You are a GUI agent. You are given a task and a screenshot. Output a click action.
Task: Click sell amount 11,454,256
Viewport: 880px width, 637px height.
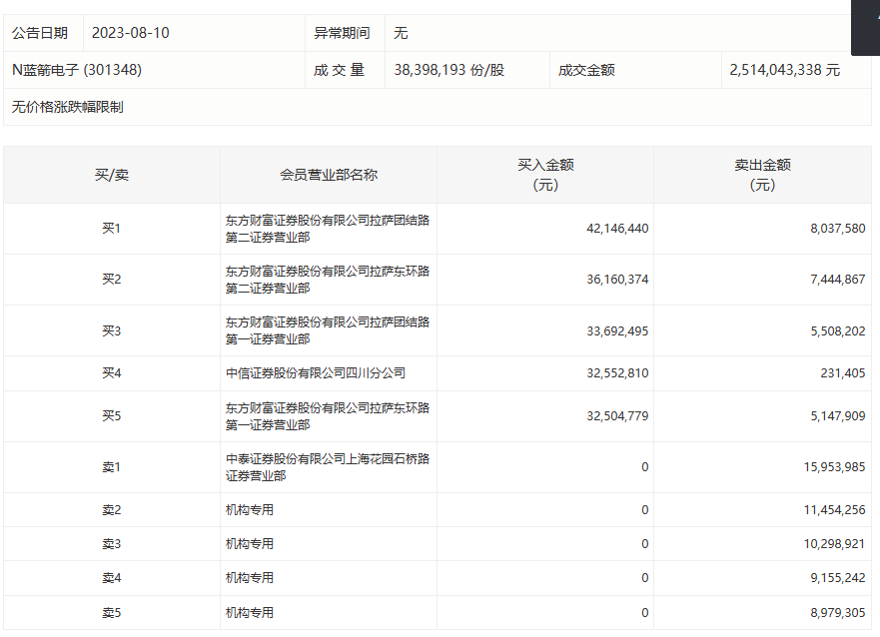point(834,510)
